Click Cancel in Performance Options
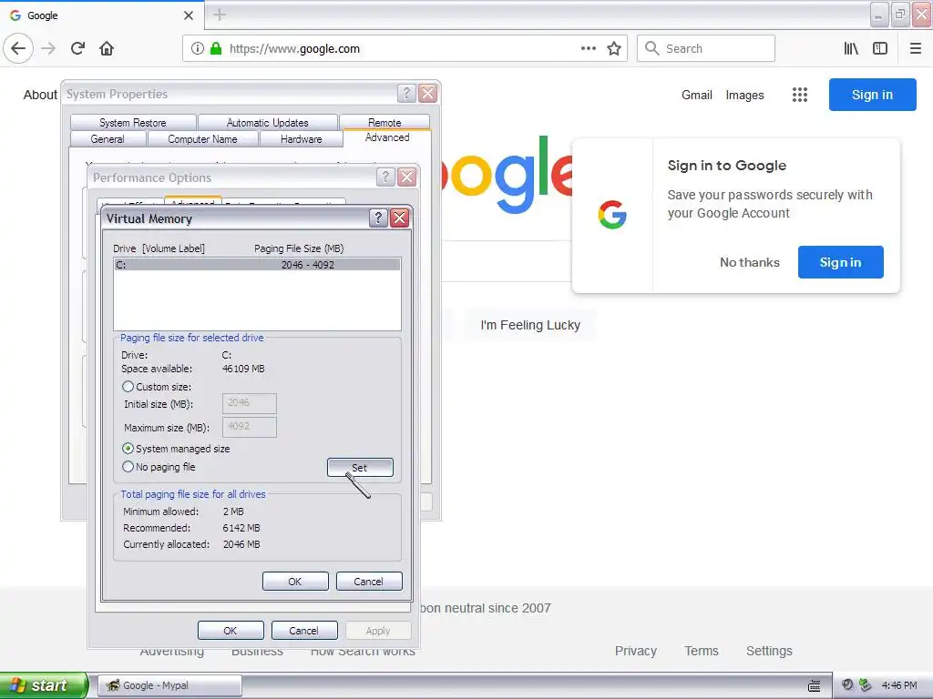 [304, 631]
